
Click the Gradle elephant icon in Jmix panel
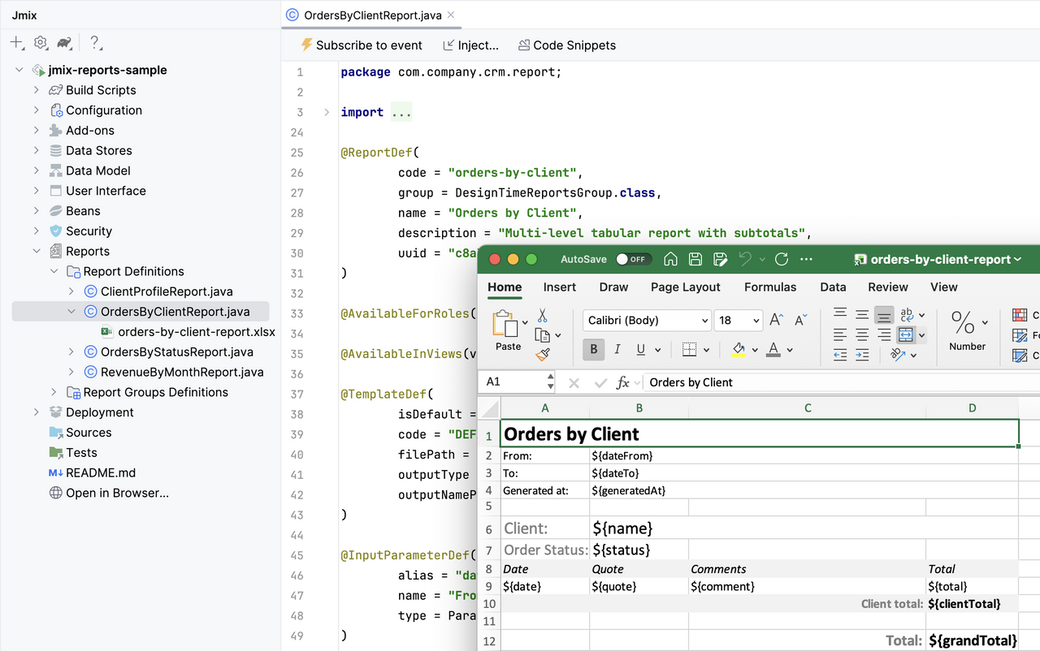63,42
